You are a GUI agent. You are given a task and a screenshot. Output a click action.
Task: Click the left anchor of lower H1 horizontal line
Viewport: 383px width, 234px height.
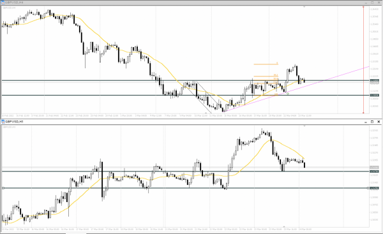tap(3, 188)
